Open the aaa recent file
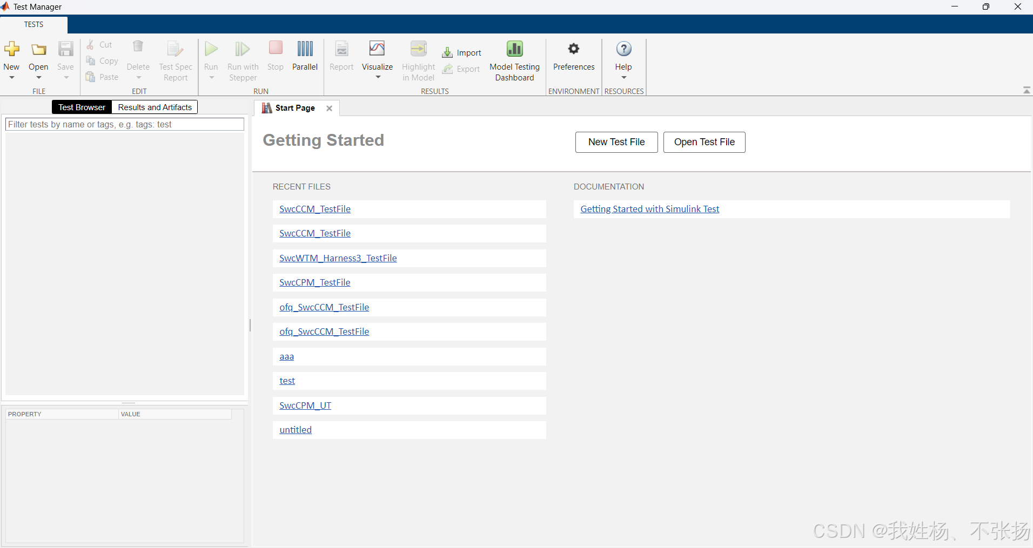Screen dimensions: 1033x548 pyautogui.click(x=287, y=356)
